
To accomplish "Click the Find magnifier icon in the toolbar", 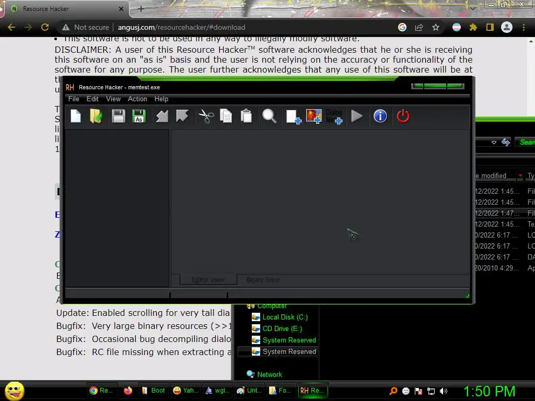I will [269, 116].
